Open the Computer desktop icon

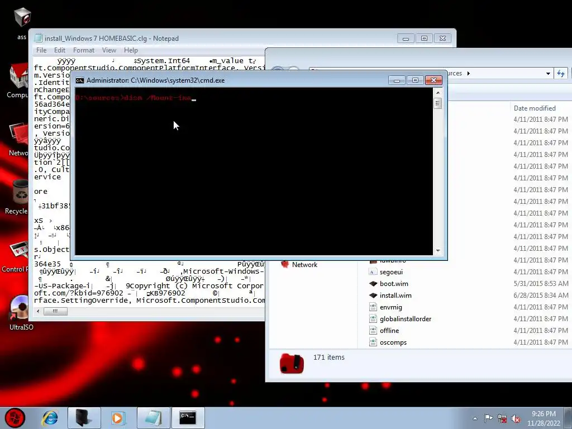pos(17,80)
